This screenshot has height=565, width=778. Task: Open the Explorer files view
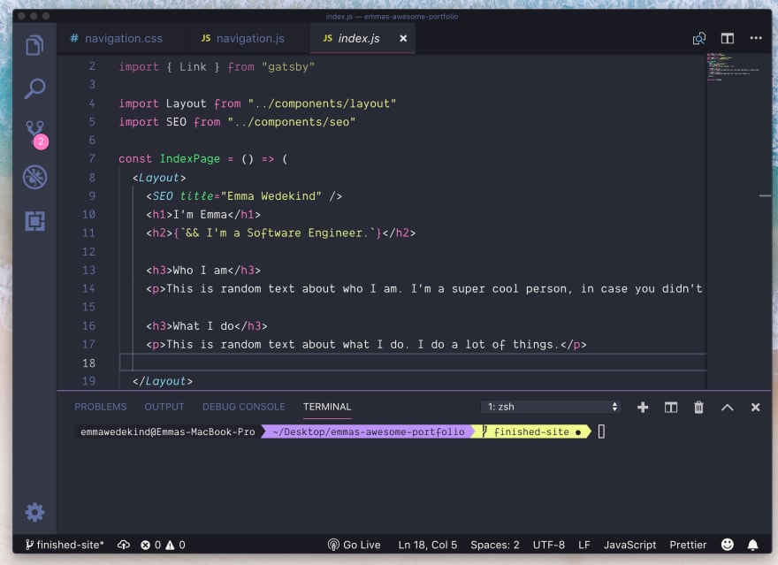[34, 45]
